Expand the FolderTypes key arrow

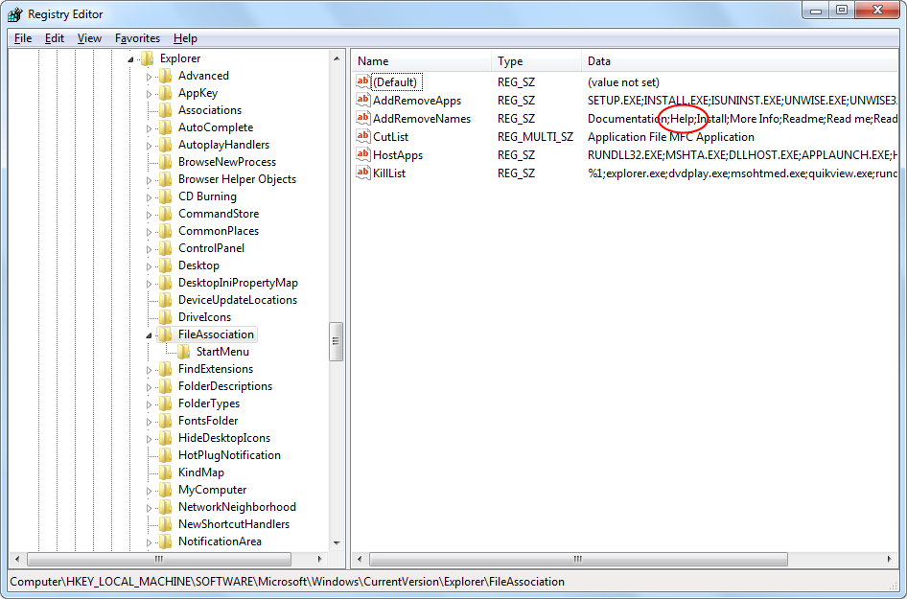pos(149,403)
